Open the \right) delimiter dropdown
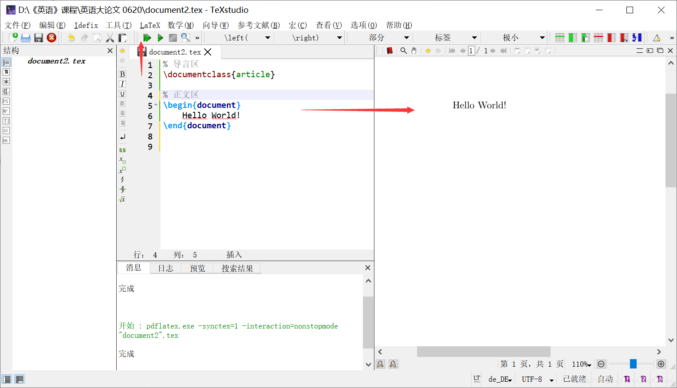677x388 pixels. (339, 38)
